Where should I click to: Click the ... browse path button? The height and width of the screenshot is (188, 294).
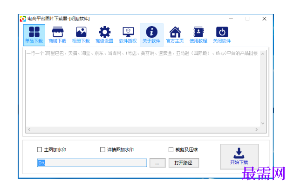157,163
